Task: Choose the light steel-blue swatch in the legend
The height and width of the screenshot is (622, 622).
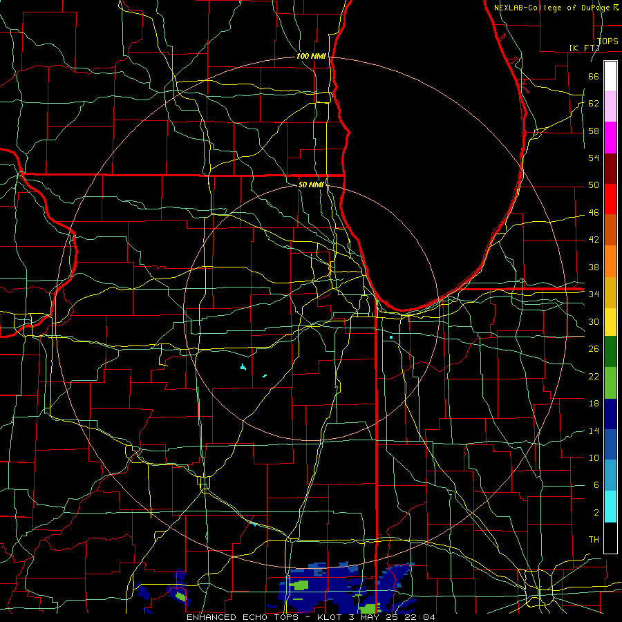Action: [610, 475]
